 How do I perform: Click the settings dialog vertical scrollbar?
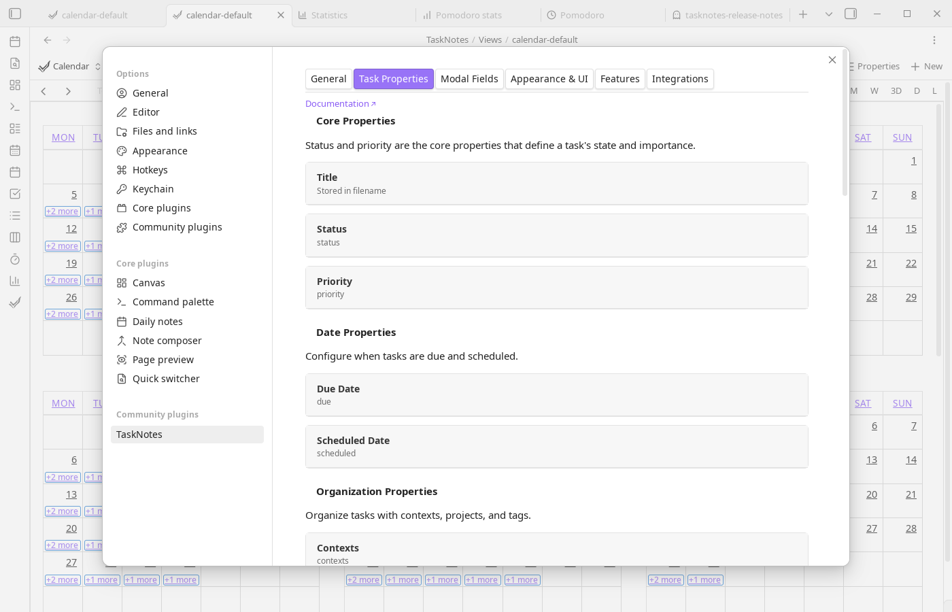[845, 122]
